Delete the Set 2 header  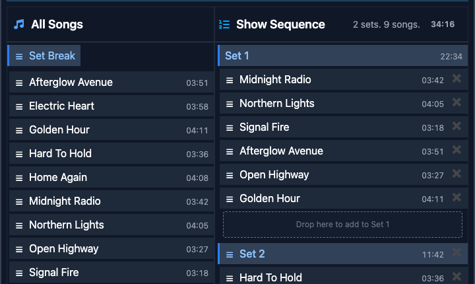457,254
